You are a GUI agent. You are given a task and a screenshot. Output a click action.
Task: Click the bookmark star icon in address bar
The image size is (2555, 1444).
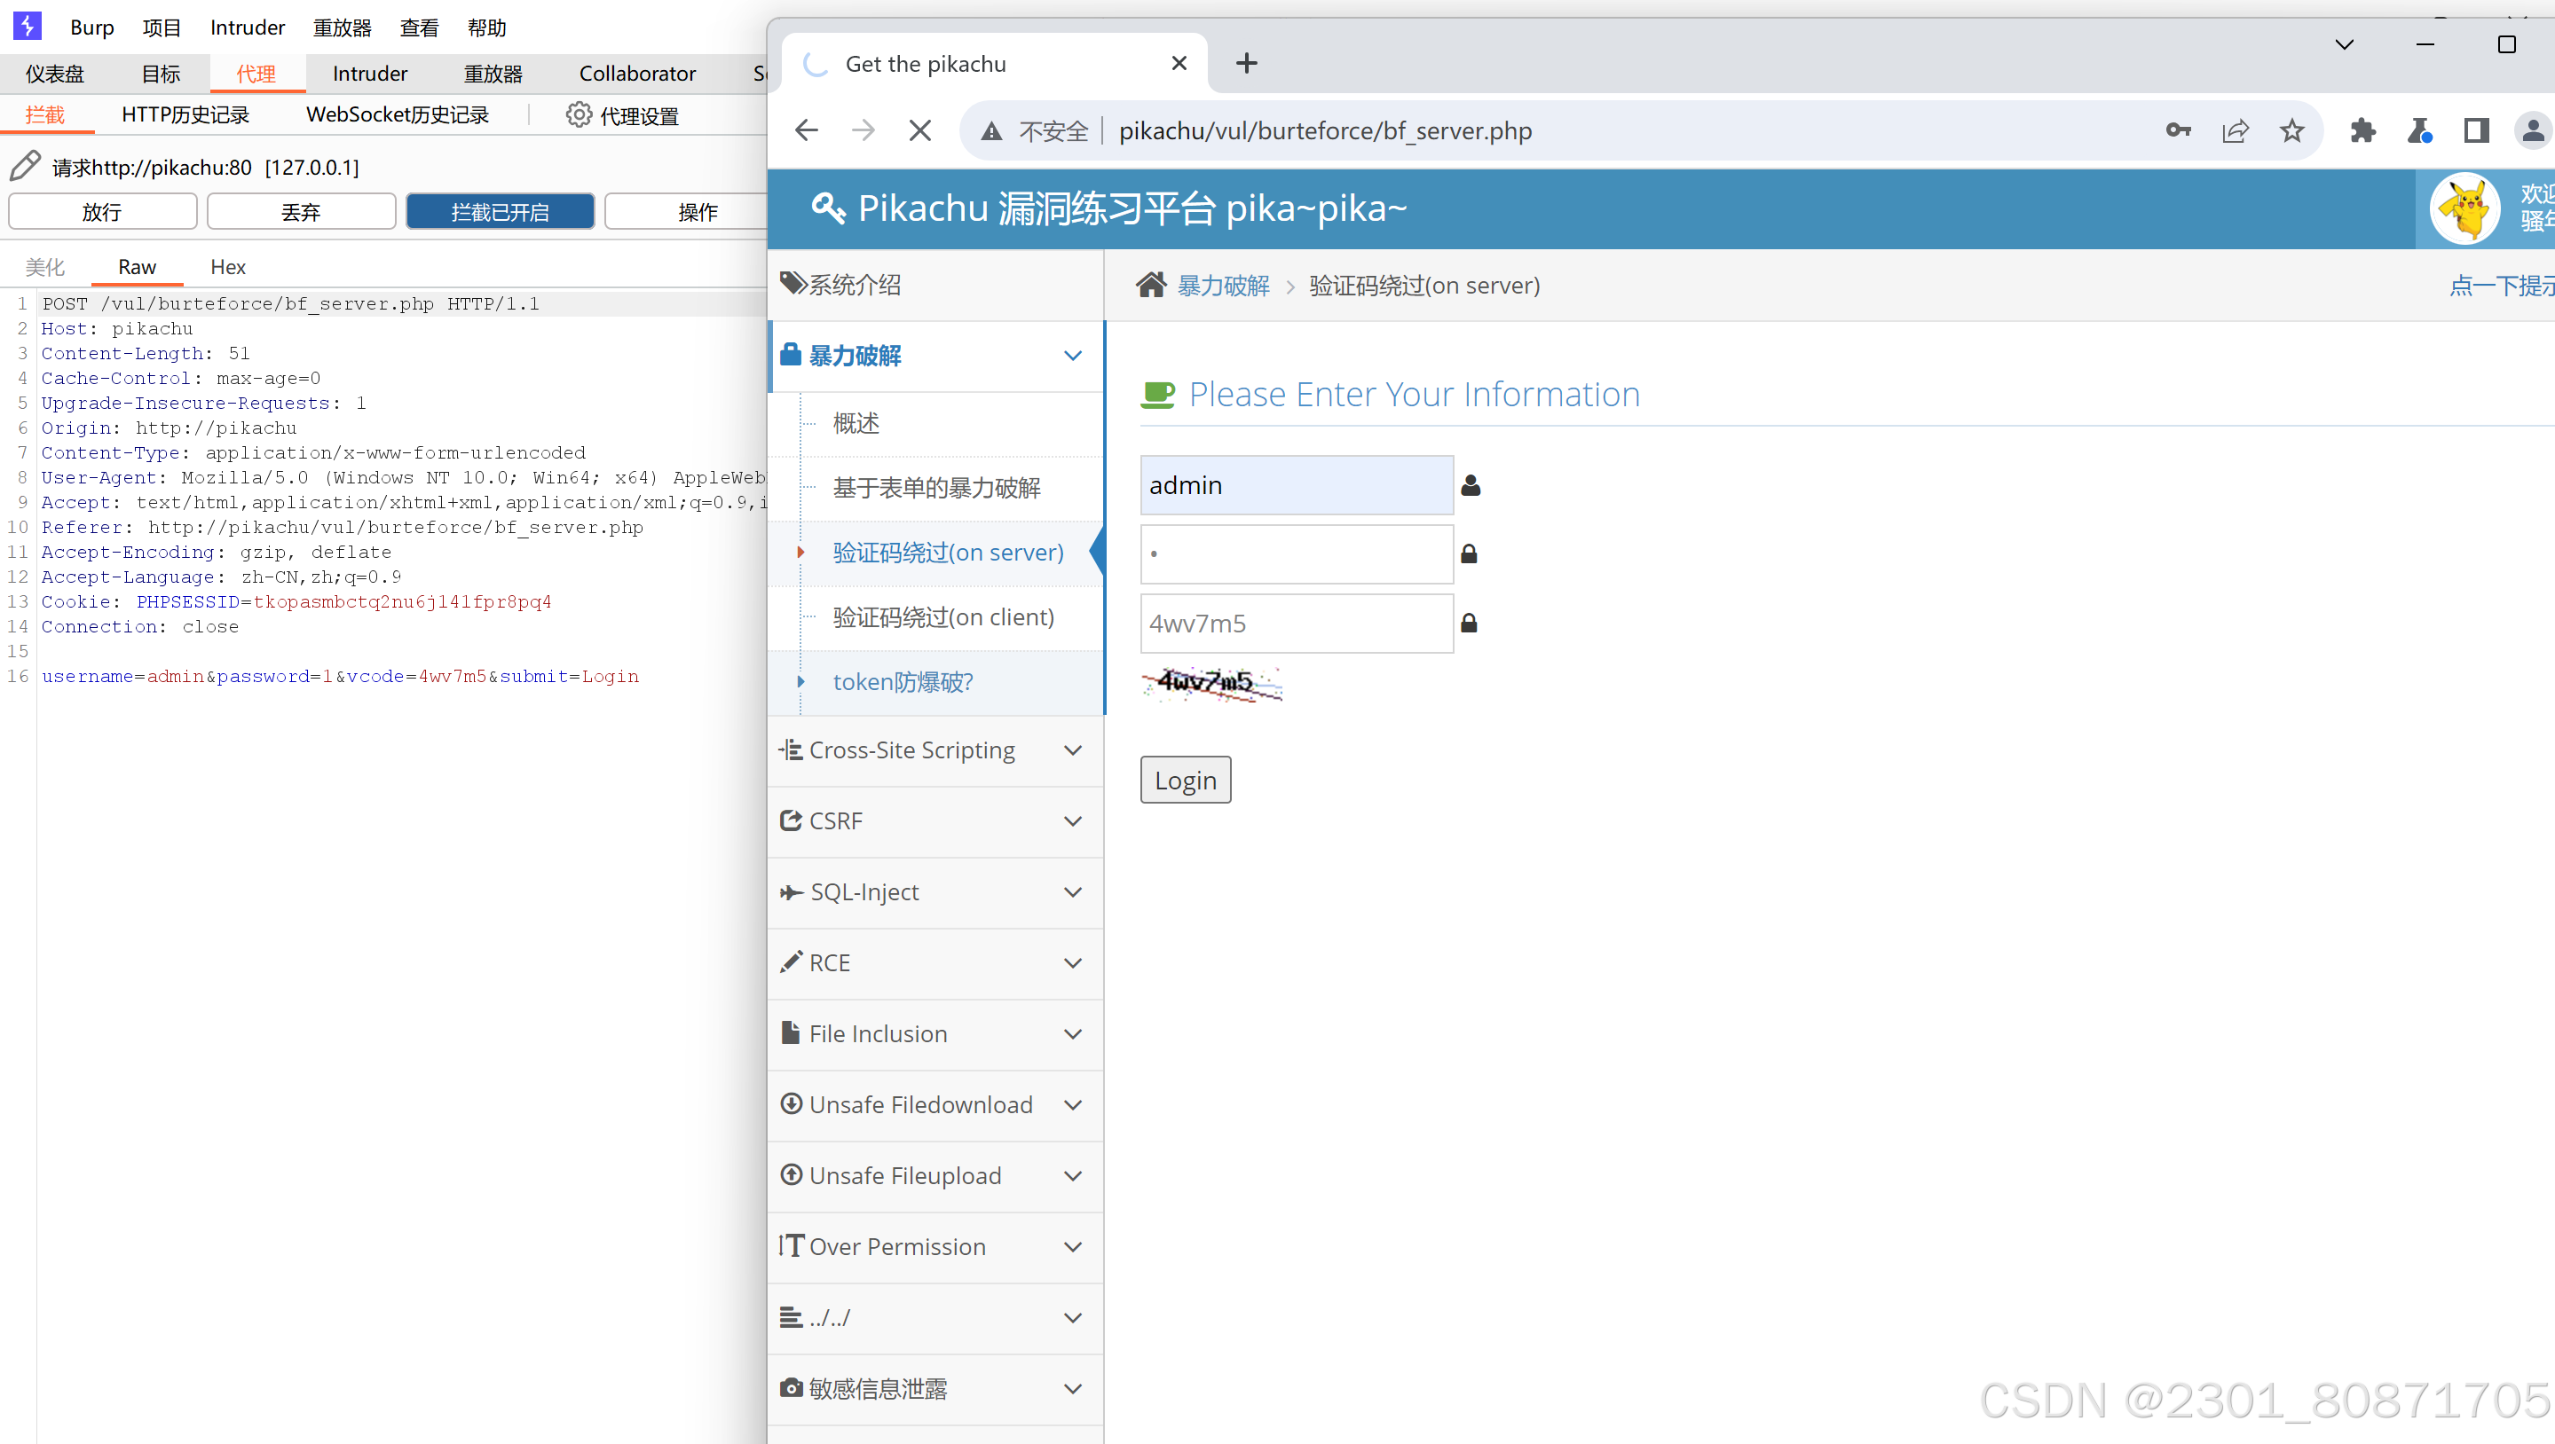[x=2291, y=131]
